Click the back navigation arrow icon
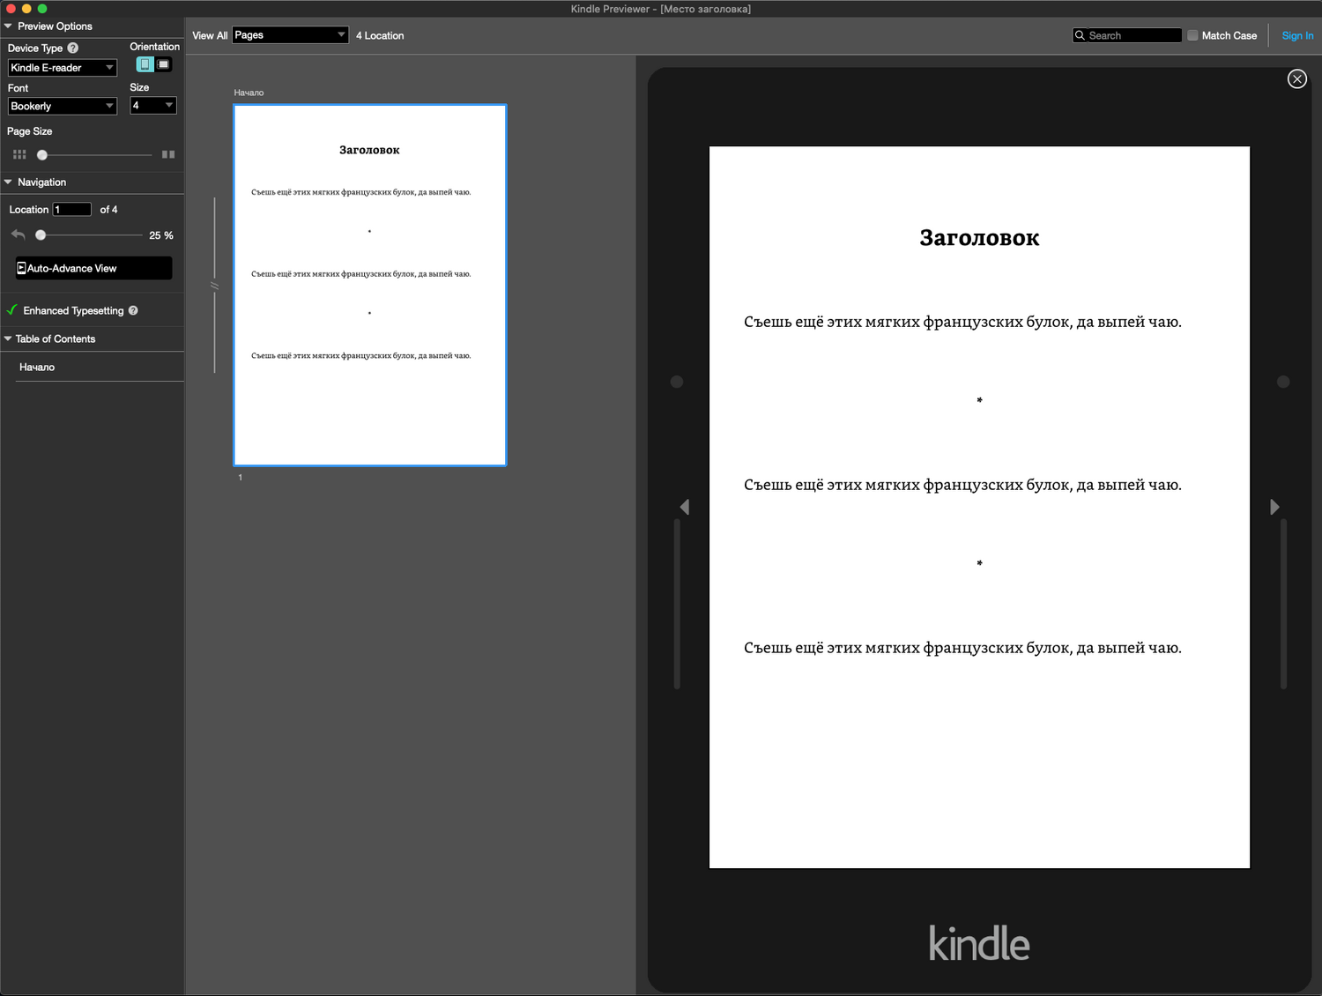This screenshot has height=996, width=1322. (19, 234)
